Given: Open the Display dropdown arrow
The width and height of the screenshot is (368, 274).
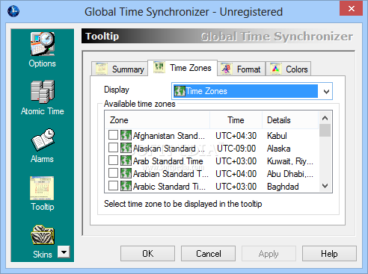Looking at the screenshot, I should pyautogui.click(x=326, y=91).
